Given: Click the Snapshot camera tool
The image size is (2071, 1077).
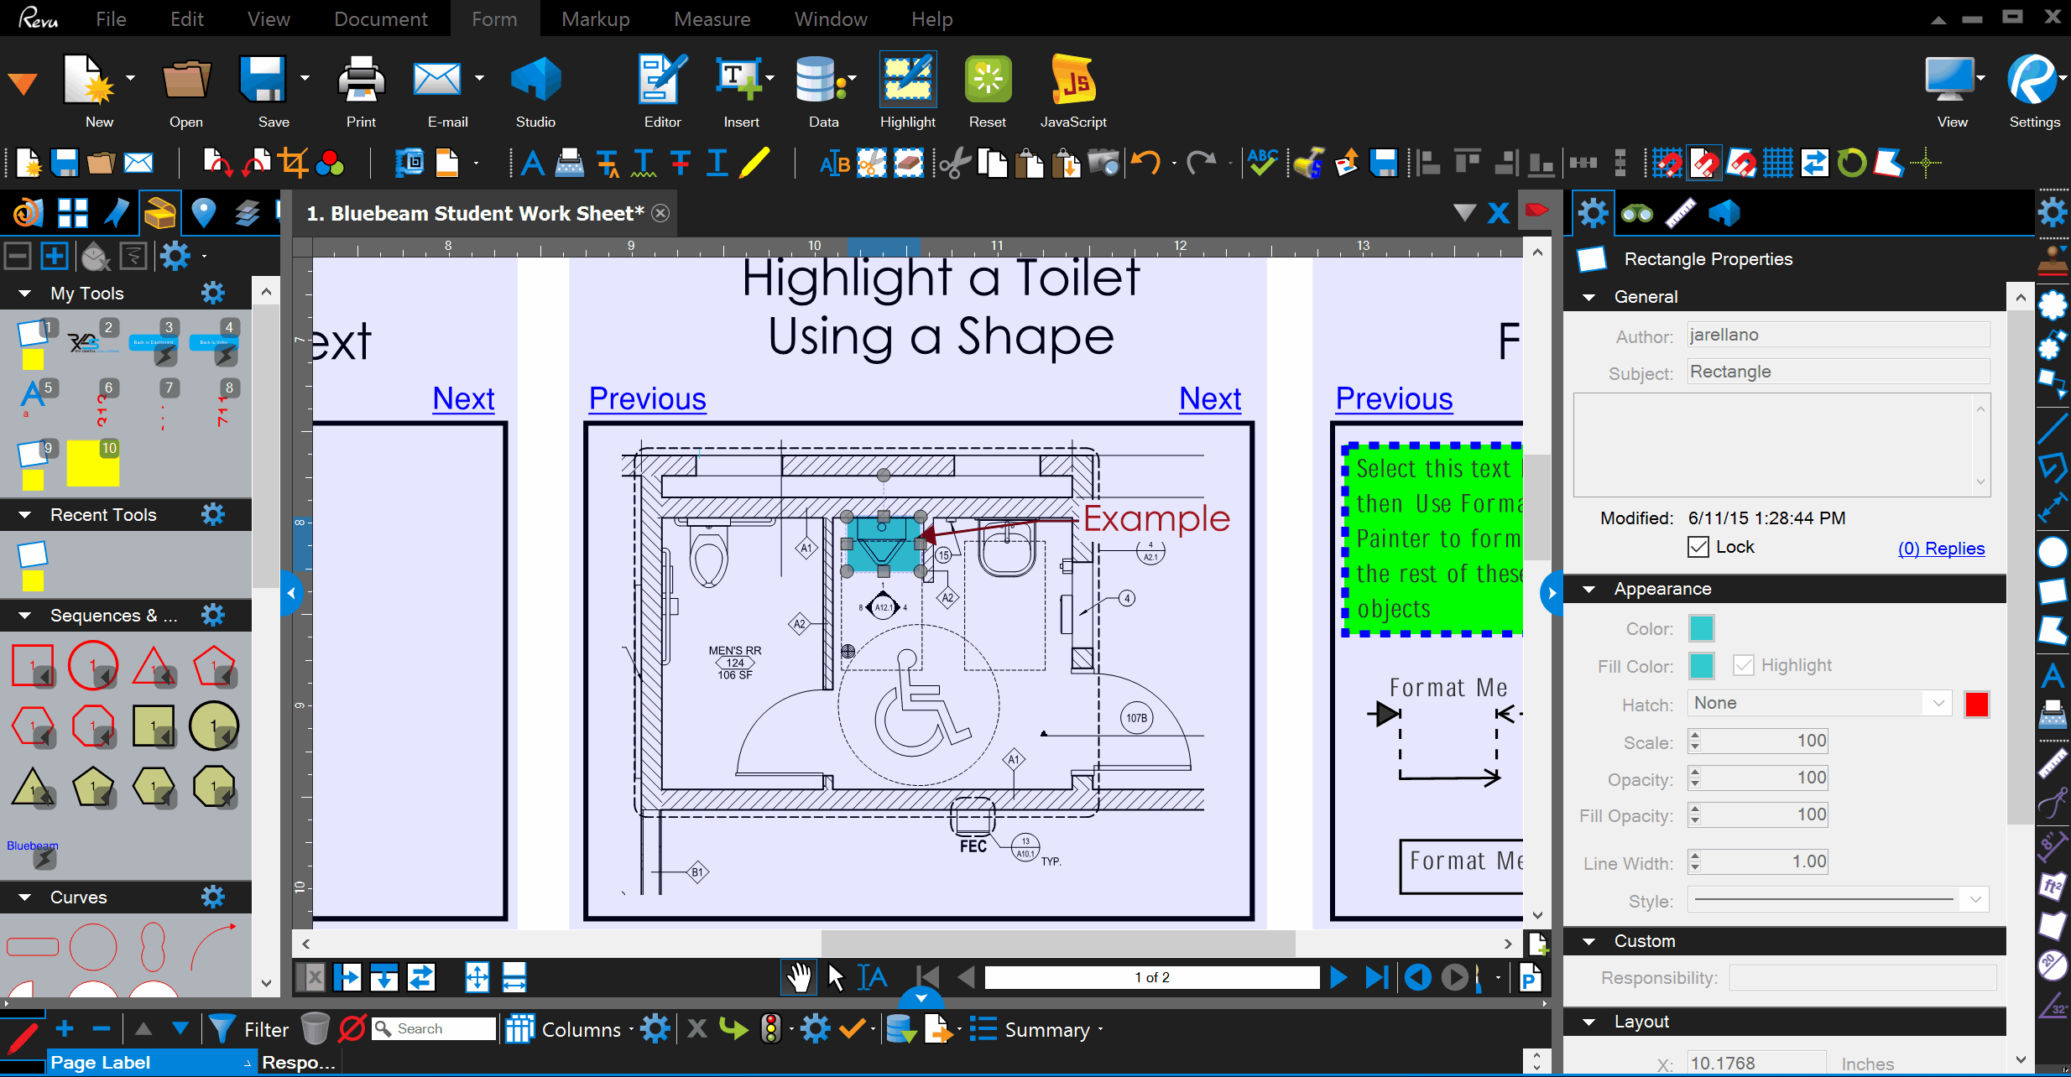Looking at the screenshot, I should coord(1103,163).
